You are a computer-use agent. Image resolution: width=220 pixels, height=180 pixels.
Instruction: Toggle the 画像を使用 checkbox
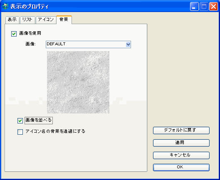[14, 34]
